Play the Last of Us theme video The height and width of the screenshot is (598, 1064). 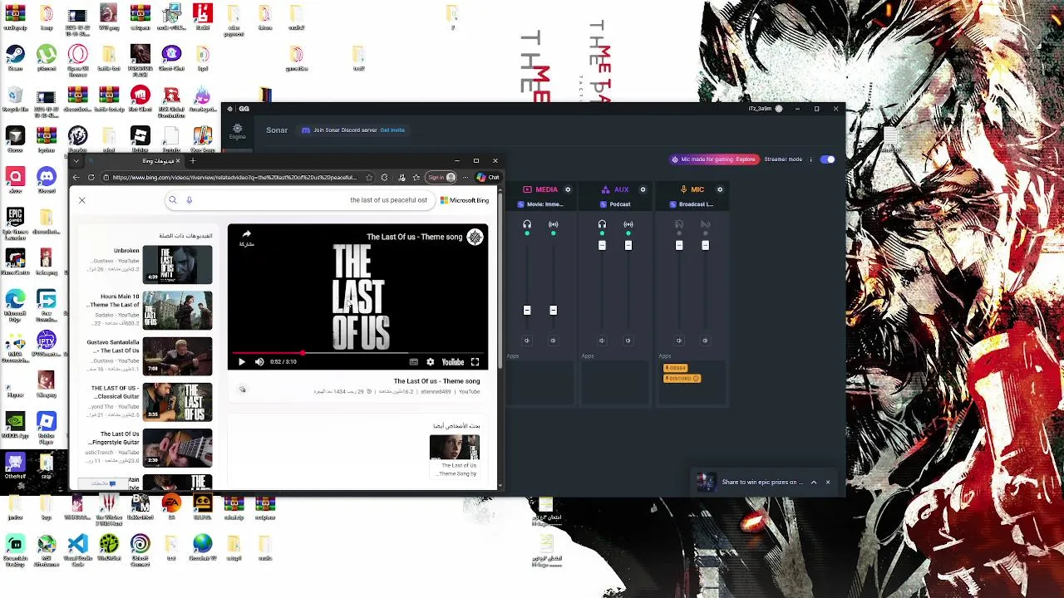242,362
